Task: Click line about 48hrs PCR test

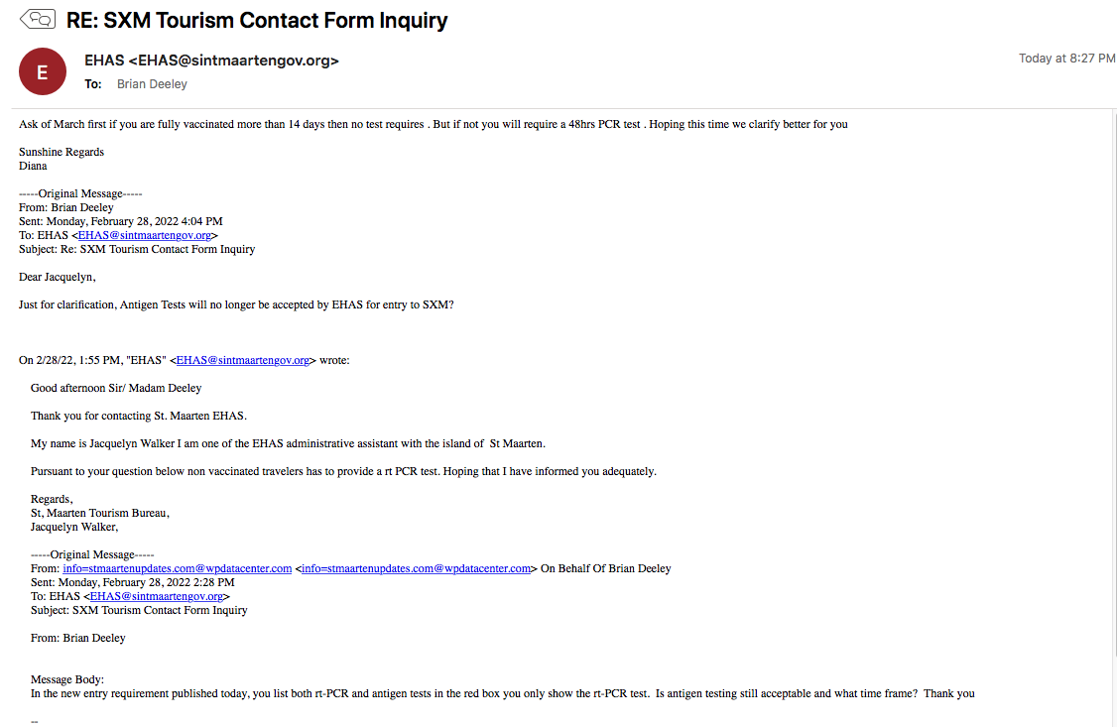Action: pyautogui.click(x=434, y=124)
